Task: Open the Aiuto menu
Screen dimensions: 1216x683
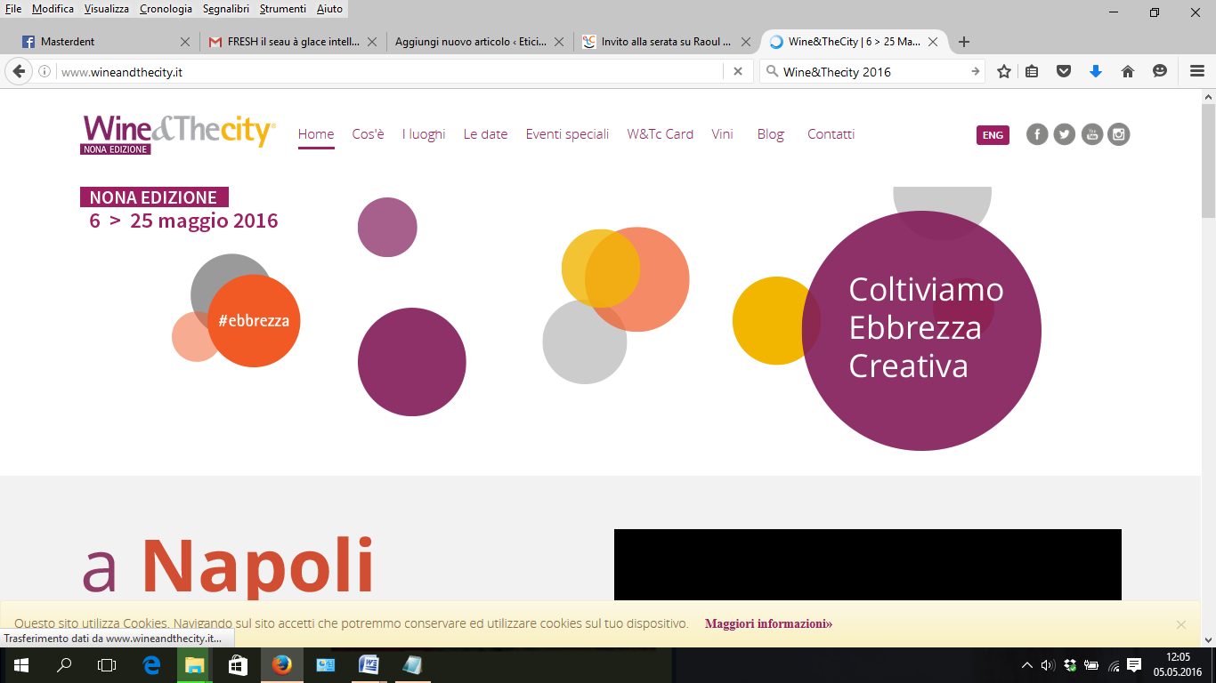Action: (329, 9)
